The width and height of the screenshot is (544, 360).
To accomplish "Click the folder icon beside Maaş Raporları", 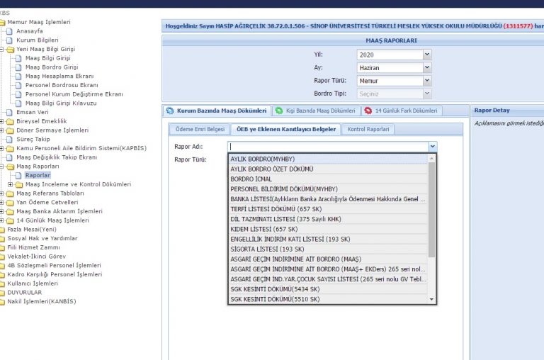I will point(10,167).
